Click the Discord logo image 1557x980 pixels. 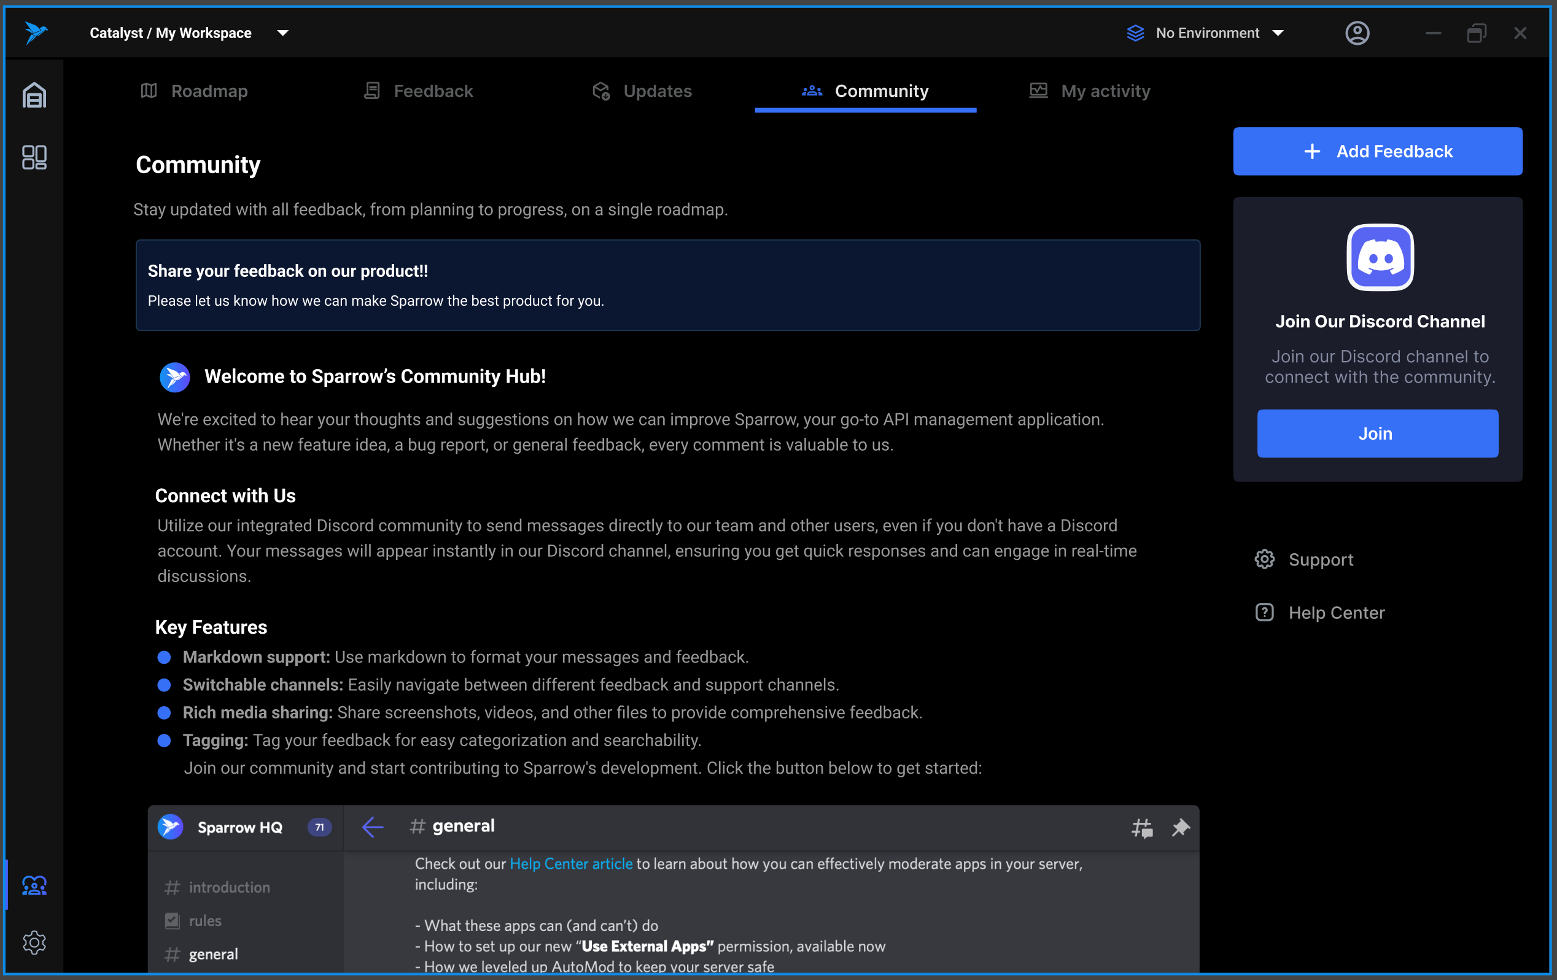pos(1380,257)
